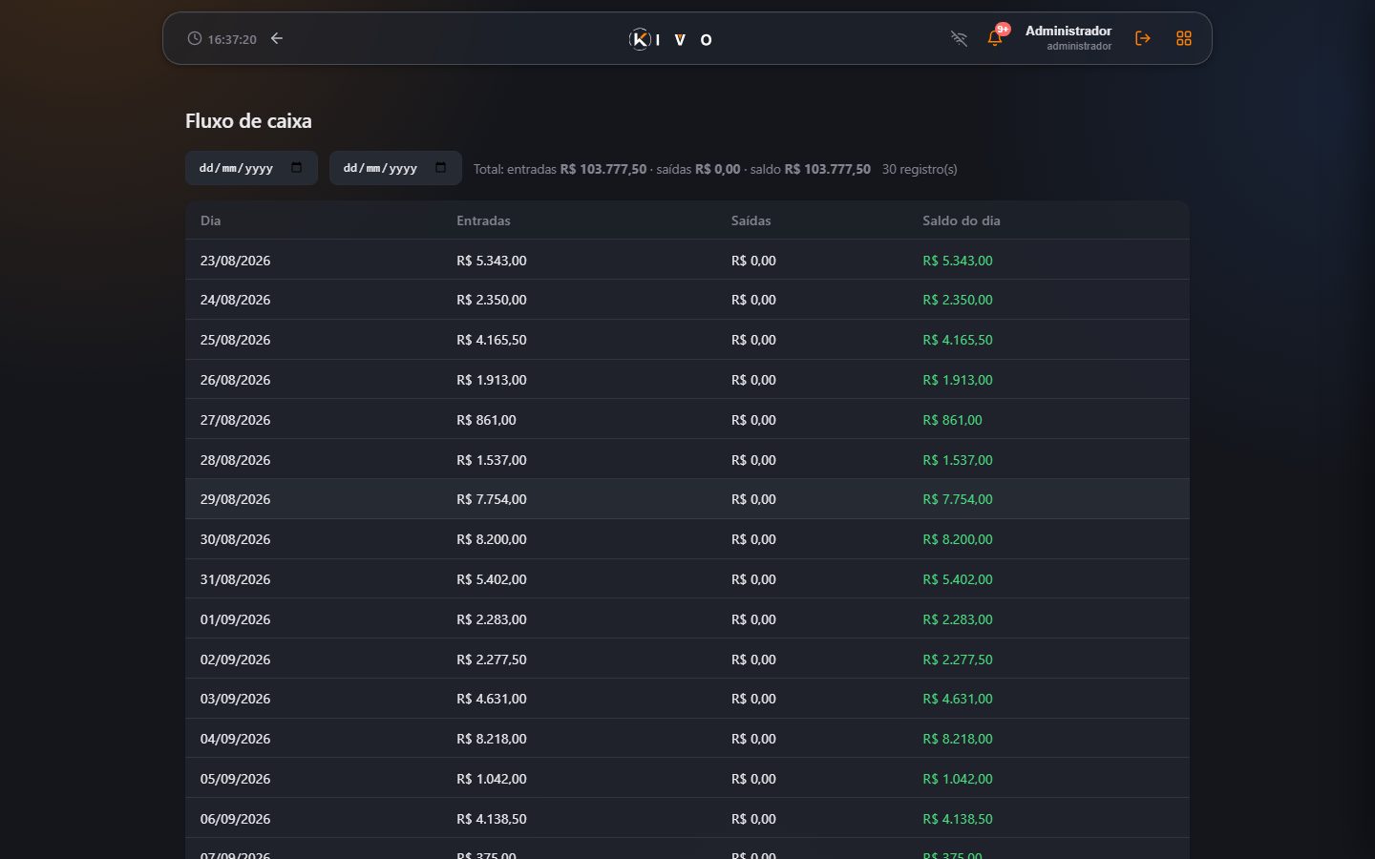Open calendar picker of first date field

coord(296,167)
